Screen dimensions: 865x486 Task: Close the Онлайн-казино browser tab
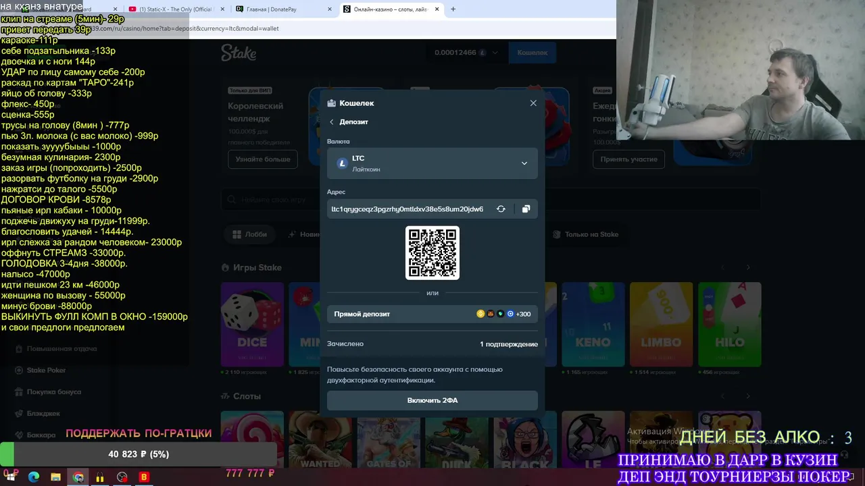tap(437, 9)
